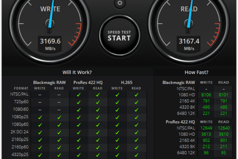238x159 pixels.
Task: Click H.265 write checkmark for 720p60
Action: point(117,102)
